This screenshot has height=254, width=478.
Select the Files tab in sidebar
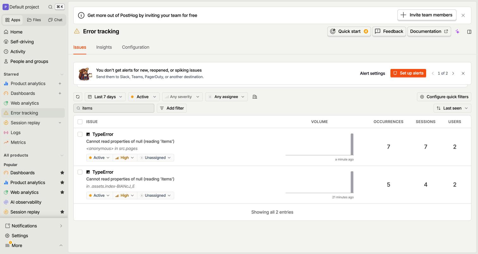pos(34,20)
